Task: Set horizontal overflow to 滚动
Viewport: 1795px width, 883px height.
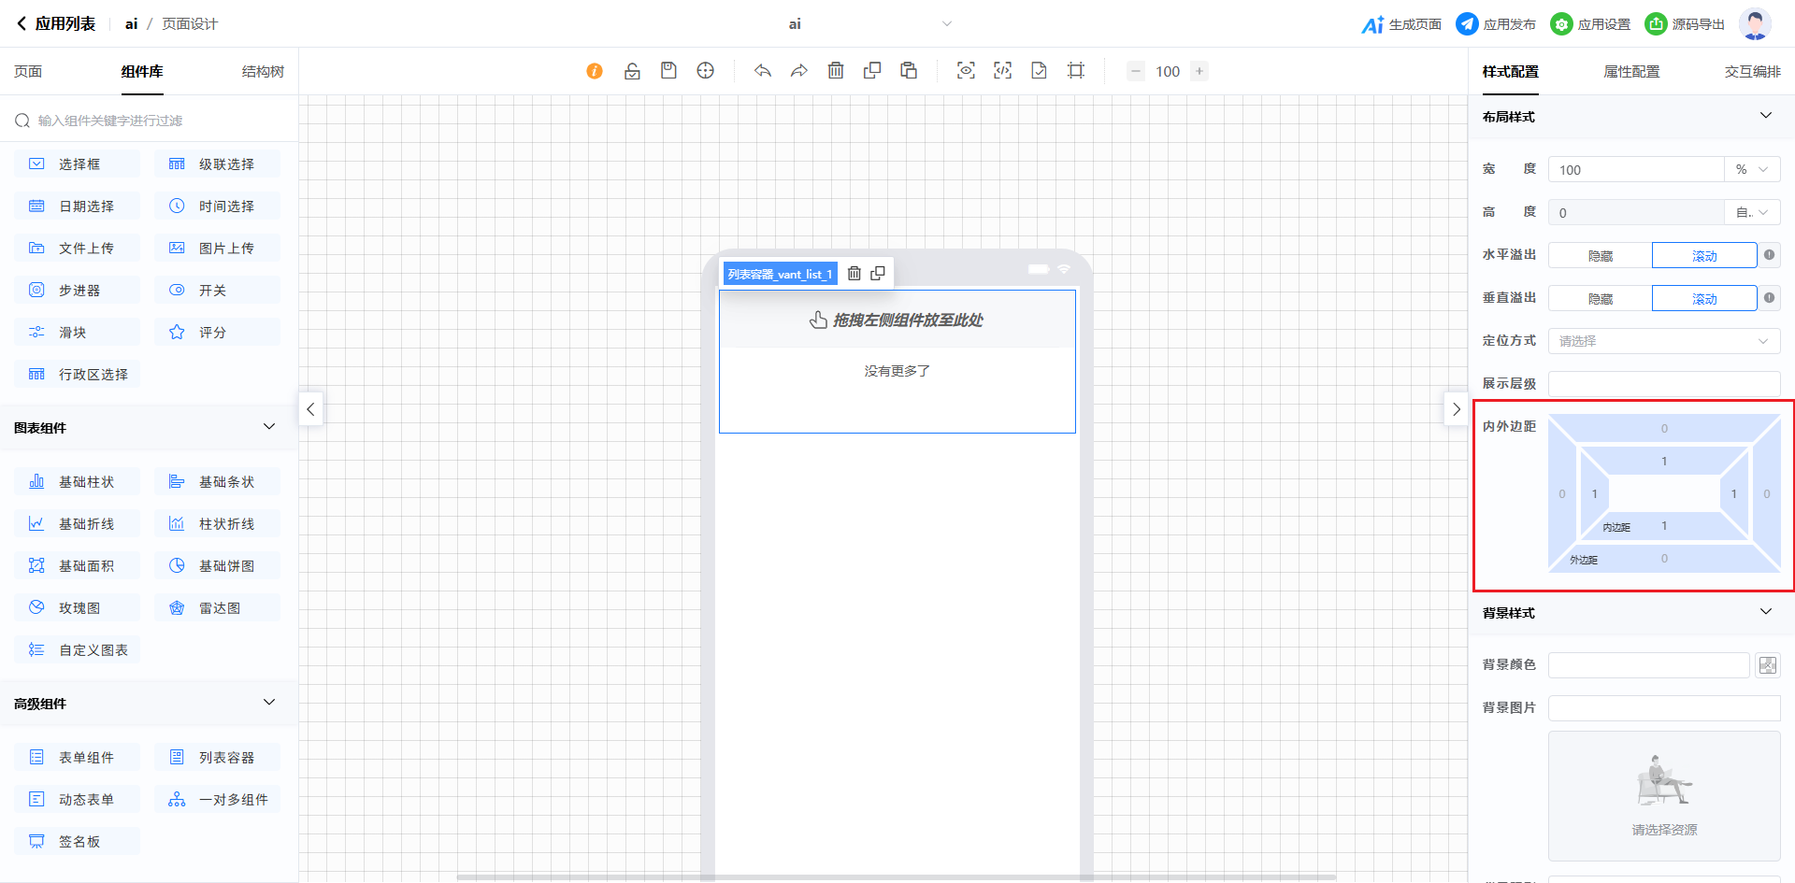Action: click(x=1703, y=256)
